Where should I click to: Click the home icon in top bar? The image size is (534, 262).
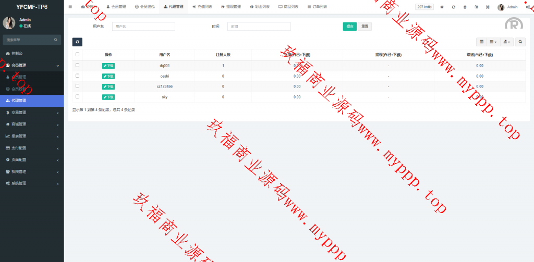click(x=442, y=7)
